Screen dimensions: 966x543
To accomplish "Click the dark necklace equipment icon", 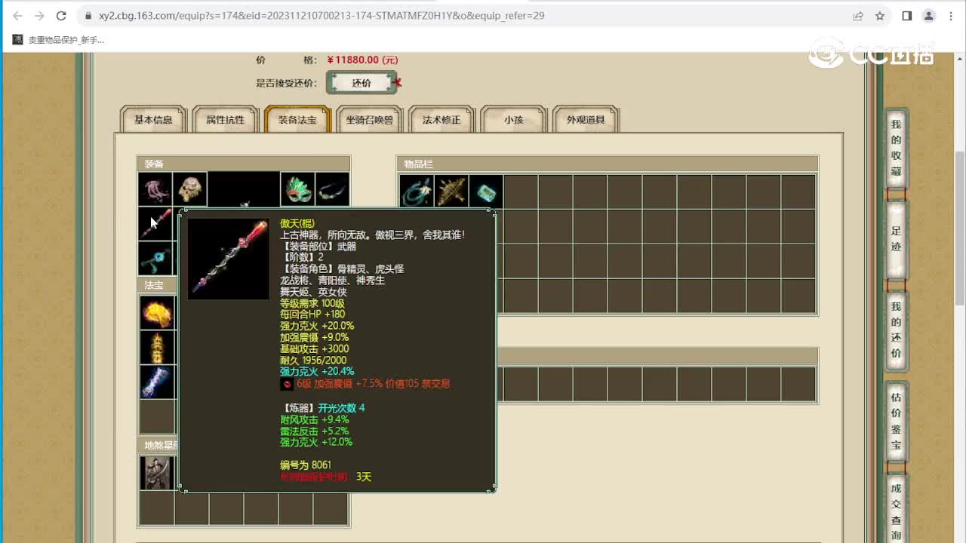I will point(332,189).
